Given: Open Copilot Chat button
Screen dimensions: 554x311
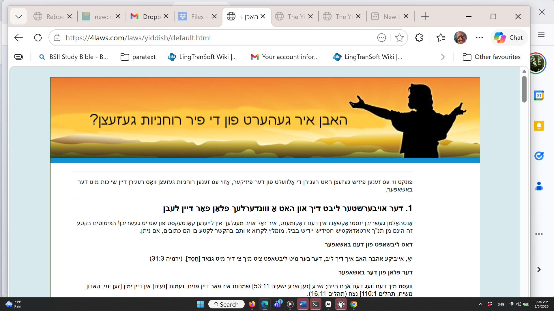Looking at the screenshot, I should click(509, 38).
